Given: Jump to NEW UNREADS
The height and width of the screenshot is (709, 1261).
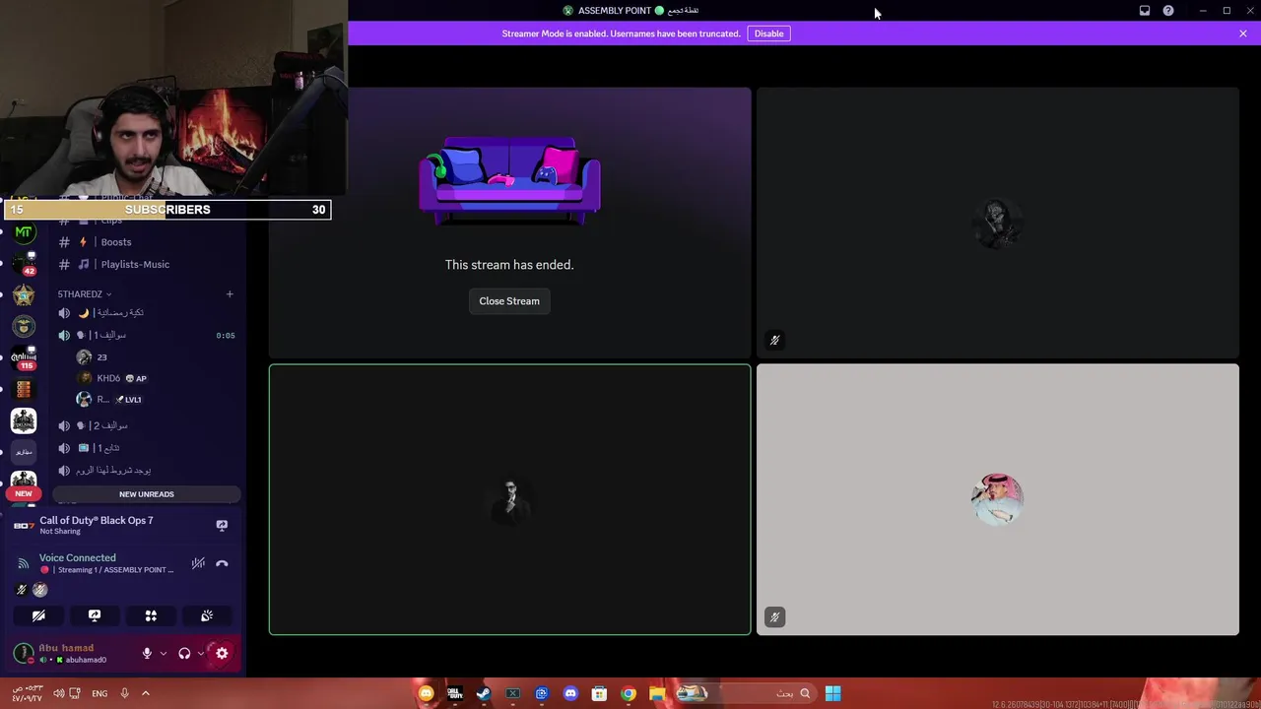Looking at the screenshot, I should click(146, 494).
